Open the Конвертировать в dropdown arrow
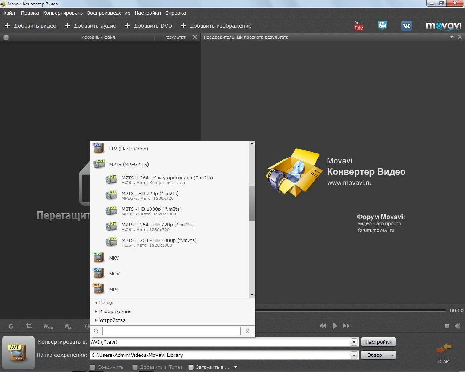This screenshot has height=372, width=465. pyautogui.click(x=354, y=342)
